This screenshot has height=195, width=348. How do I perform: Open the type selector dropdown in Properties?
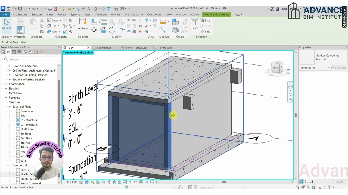pos(345,57)
